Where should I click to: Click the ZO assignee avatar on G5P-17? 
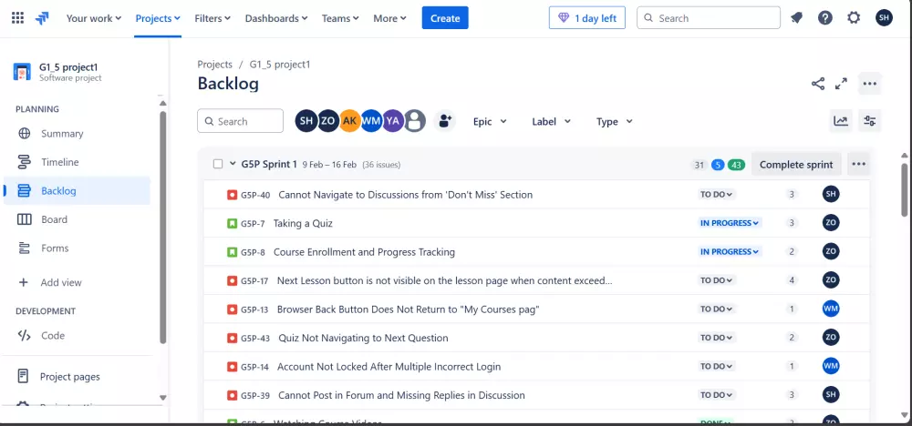pos(831,280)
